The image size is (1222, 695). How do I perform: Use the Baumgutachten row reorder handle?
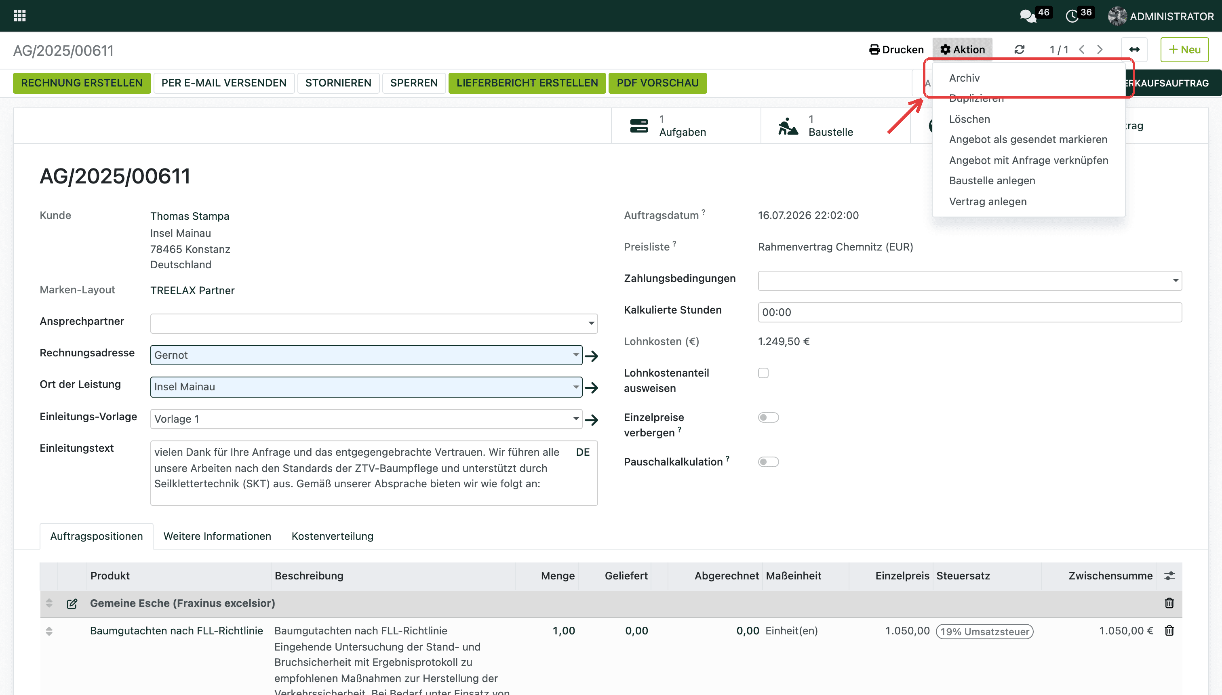(x=48, y=631)
